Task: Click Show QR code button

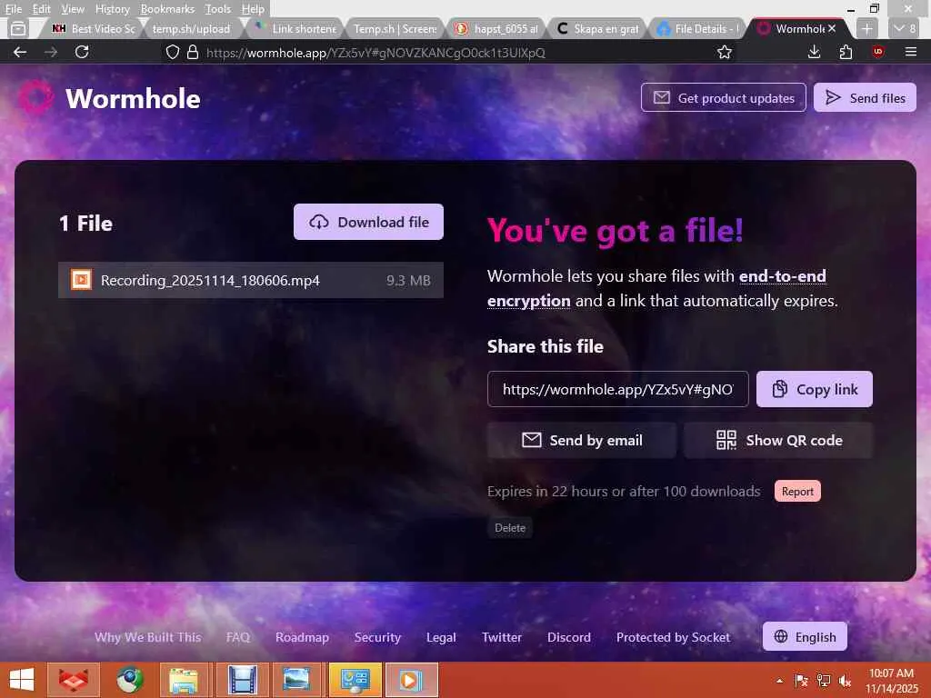Action: click(x=778, y=440)
